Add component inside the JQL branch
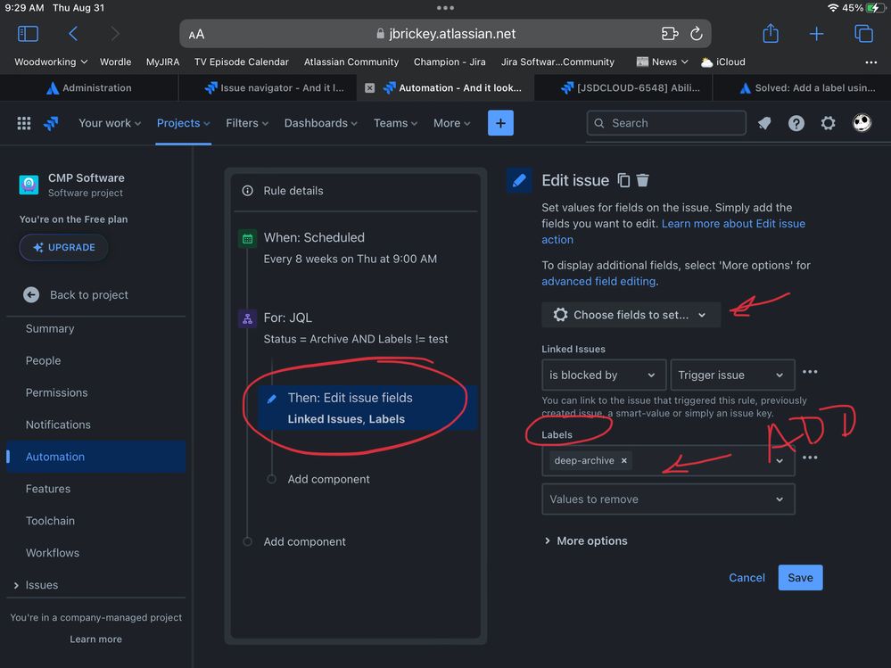Screen dimensions: 891x668 point(328,480)
